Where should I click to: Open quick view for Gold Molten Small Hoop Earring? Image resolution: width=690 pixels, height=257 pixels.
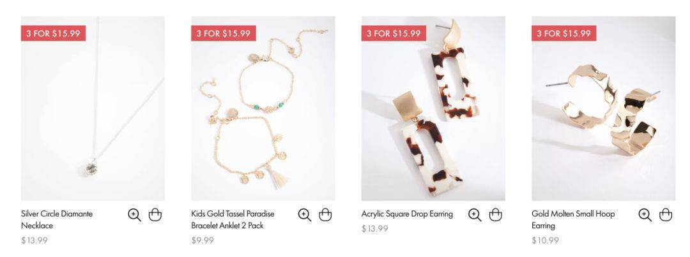(645, 215)
